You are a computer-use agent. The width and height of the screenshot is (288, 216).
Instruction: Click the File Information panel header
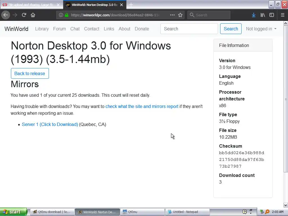click(243, 45)
